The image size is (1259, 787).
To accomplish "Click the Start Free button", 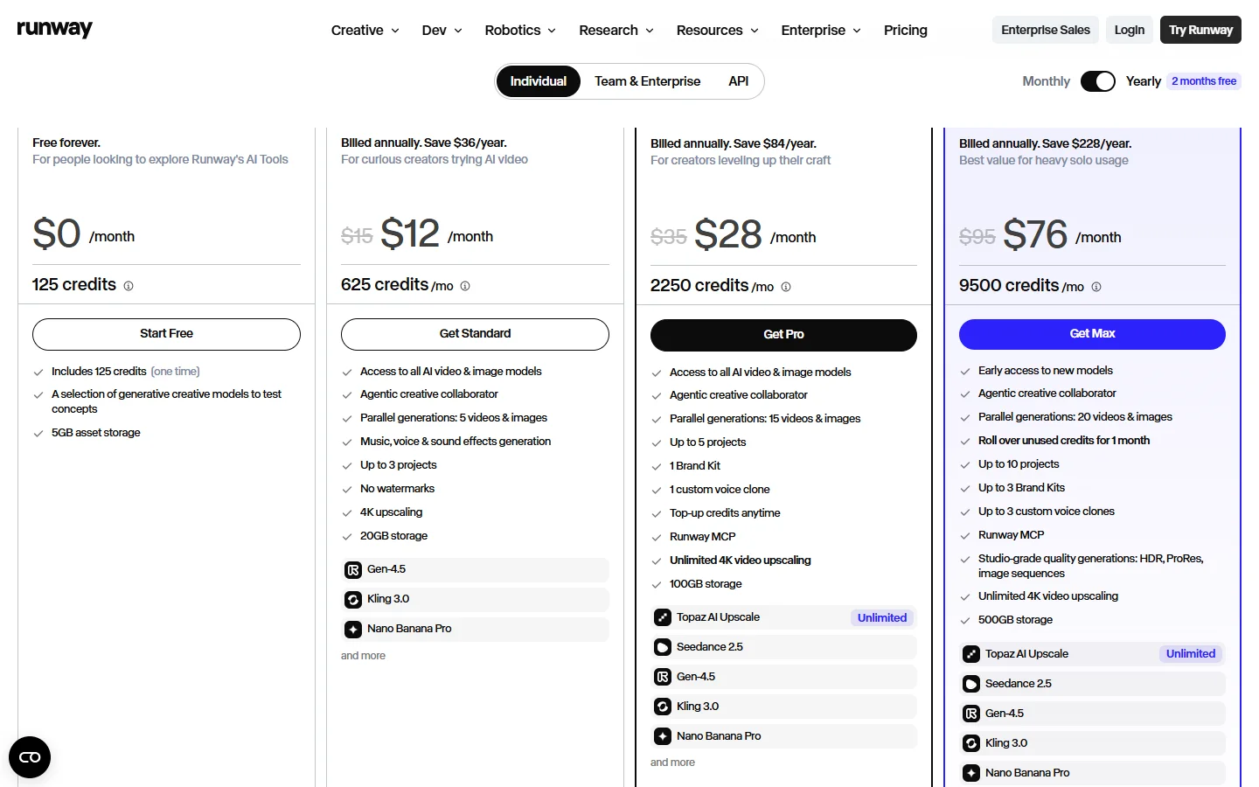I will pyautogui.click(x=166, y=334).
